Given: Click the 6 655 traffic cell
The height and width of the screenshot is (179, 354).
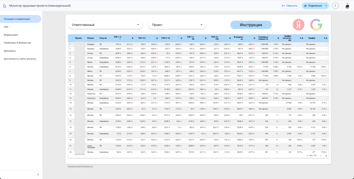Looking at the screenshot, I should pos(289,109).
